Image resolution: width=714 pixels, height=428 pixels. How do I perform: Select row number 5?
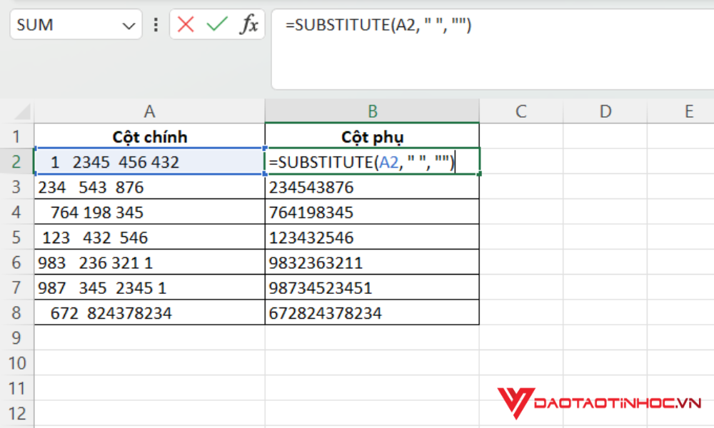click(x=17, y=237)
